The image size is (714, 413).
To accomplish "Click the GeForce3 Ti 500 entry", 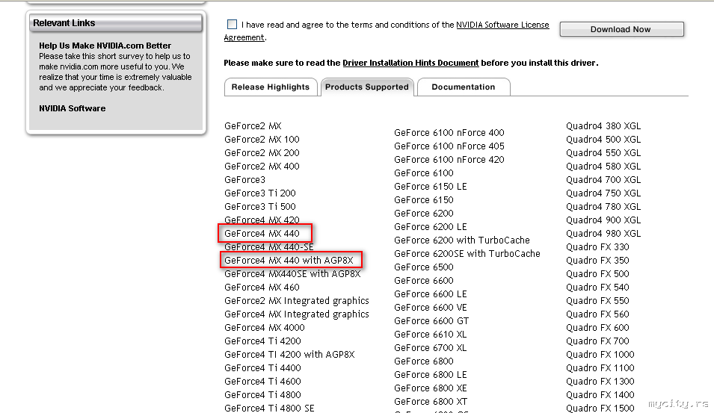I will point(260,206).
